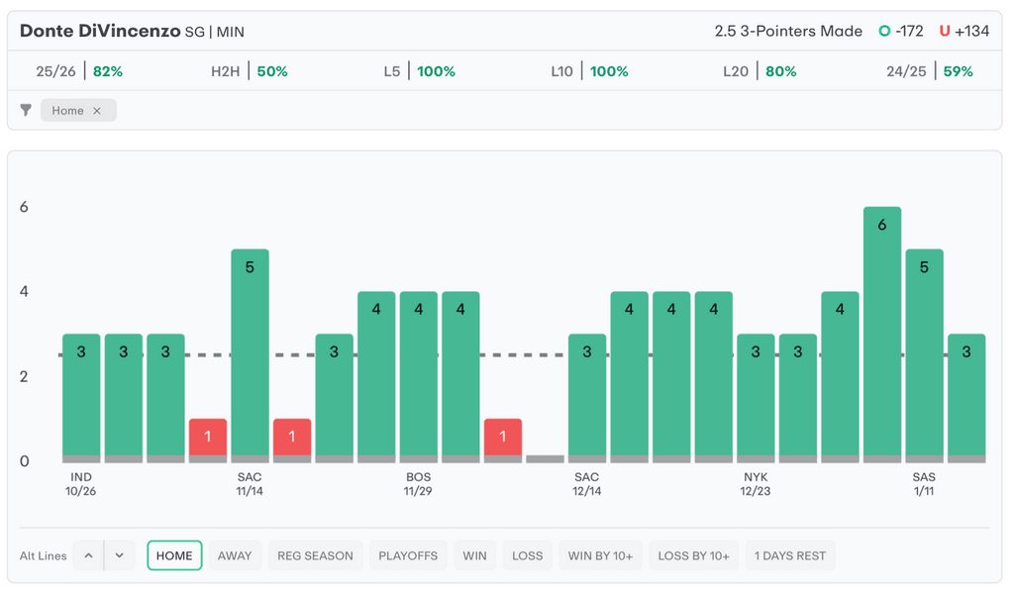Enable the REG SEASON filter

tap(315, 555)
